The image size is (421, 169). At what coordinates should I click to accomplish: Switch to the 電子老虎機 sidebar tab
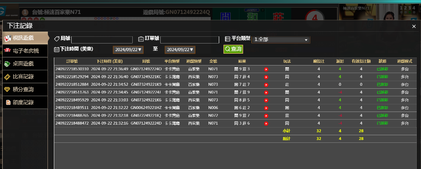click(x=25, y=51)
